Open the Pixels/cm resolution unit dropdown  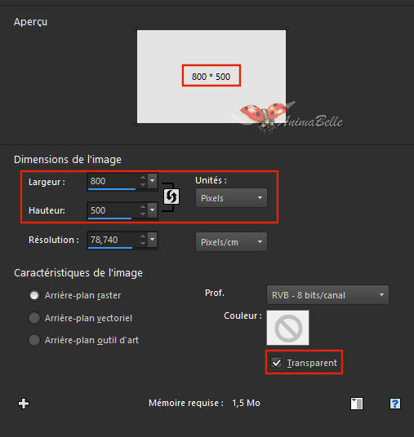tap(231, 242)
